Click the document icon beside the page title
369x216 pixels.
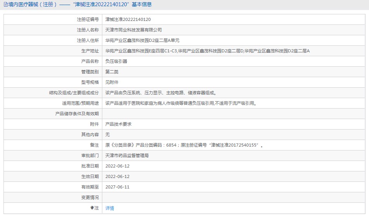[6, 5]
